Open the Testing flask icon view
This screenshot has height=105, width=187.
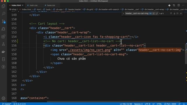[x=3, y=44]
